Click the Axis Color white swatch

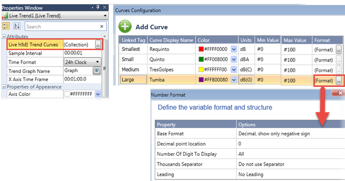click(x=67, y=94)
